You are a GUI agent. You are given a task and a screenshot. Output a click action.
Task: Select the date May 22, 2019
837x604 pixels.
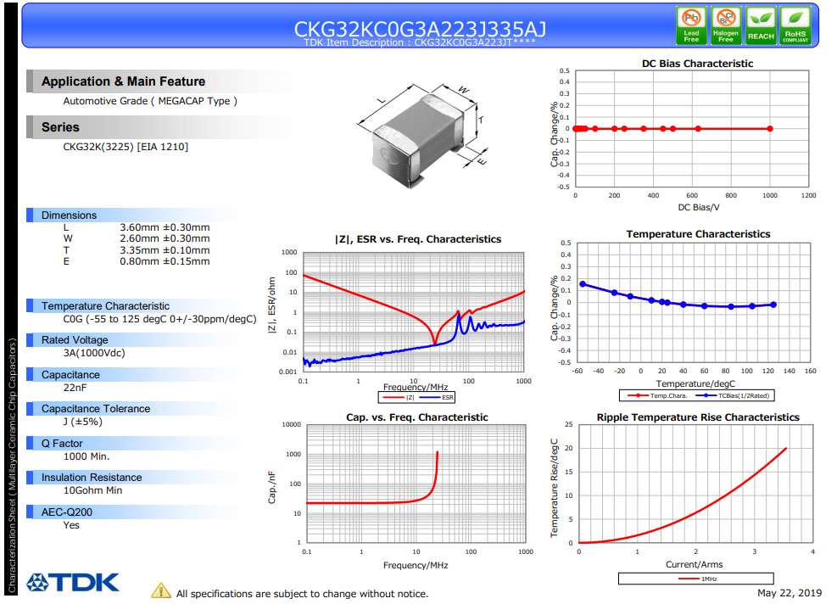(x=790, y=593)
